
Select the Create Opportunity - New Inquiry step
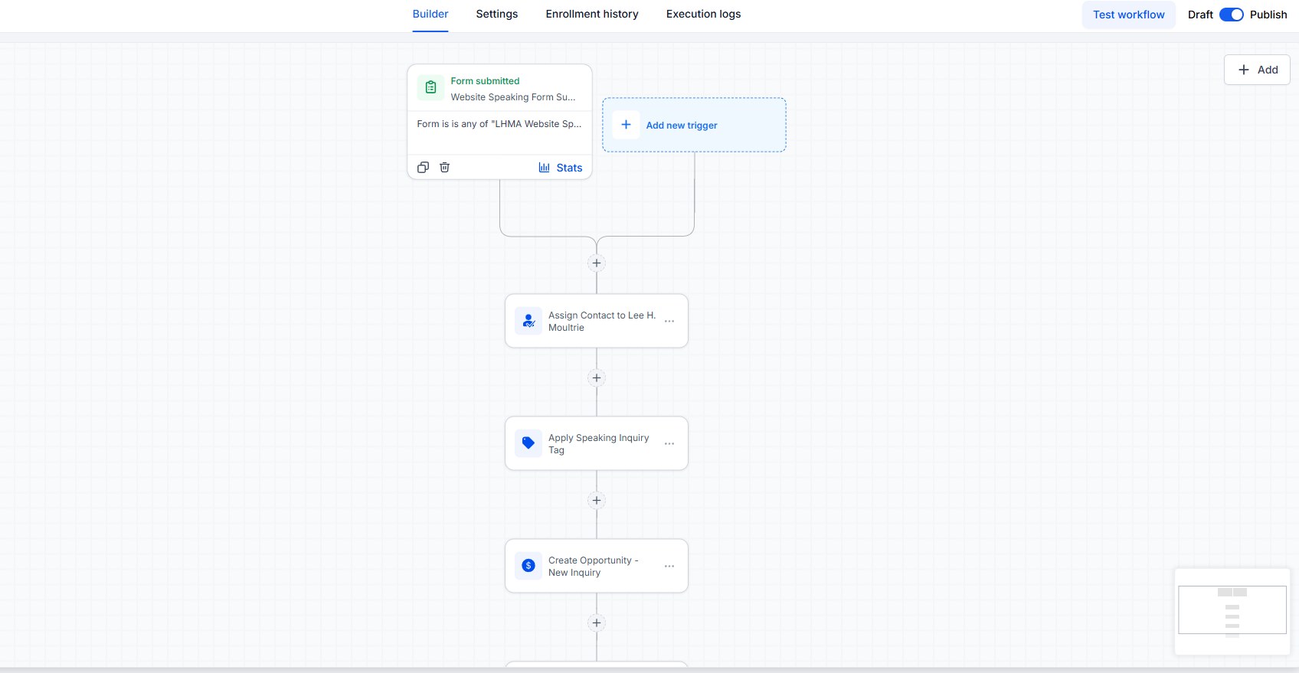[x=597, y=566]
